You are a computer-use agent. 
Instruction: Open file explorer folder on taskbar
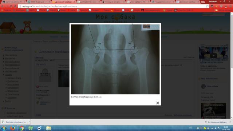point(48,128)
